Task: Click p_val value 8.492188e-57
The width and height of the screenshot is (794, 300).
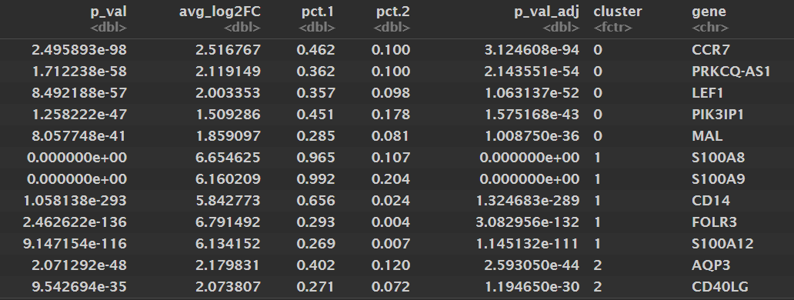Action: click(x=79, y=93)
